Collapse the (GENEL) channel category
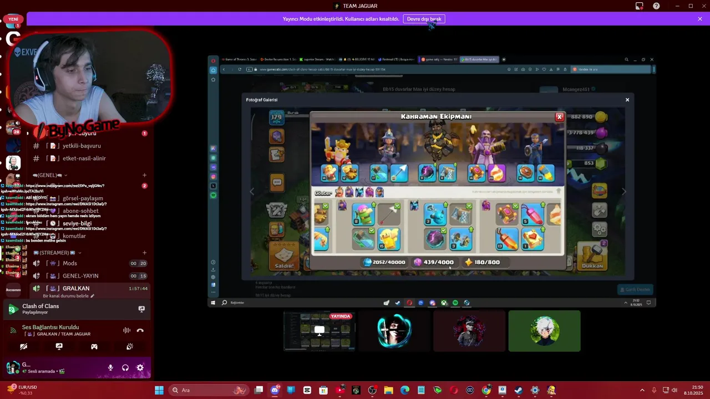 click(50, 175)
